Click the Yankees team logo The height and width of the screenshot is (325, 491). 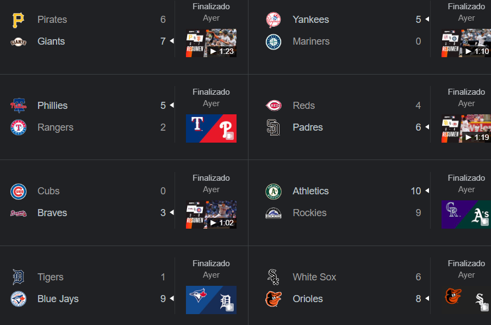coord(273,20)
